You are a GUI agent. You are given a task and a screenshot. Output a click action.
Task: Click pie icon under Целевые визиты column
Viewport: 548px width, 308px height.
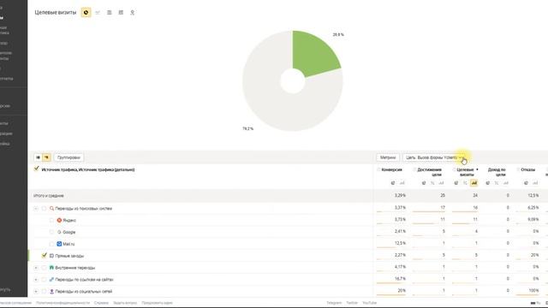pos(456,183)
